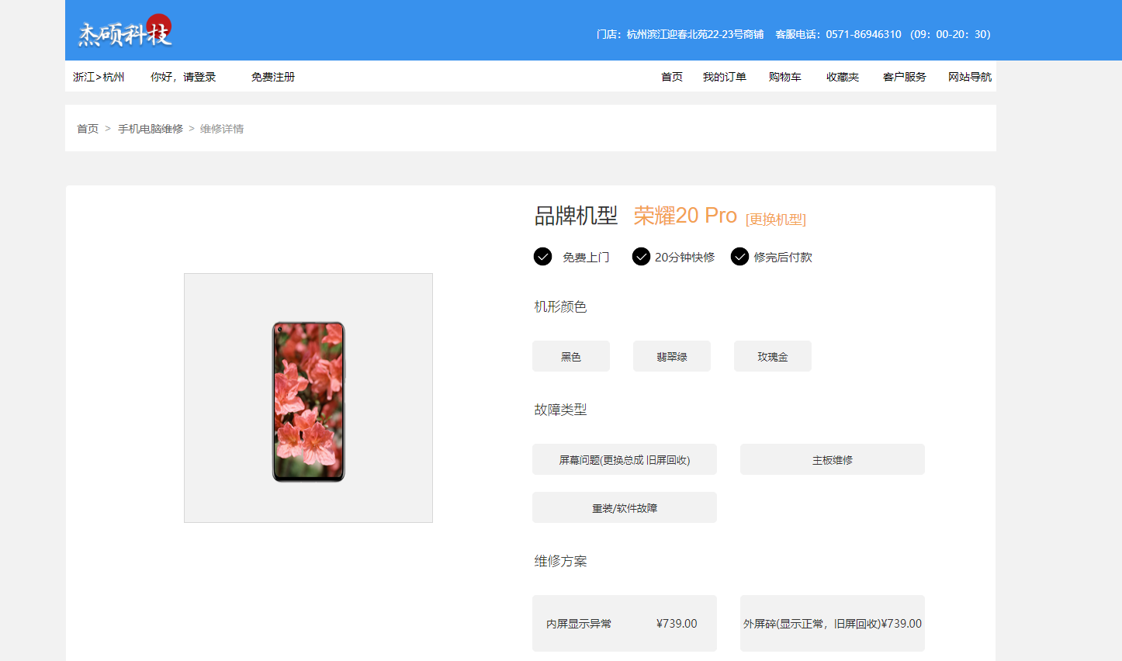Select 翡翠绿 phone color option
Screen dimensions: 1122x661
(x=672, y=356)
